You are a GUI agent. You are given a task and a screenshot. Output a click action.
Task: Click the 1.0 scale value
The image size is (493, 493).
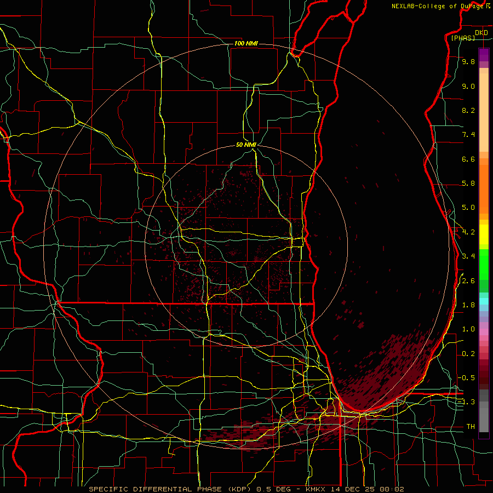pos(468,329)
